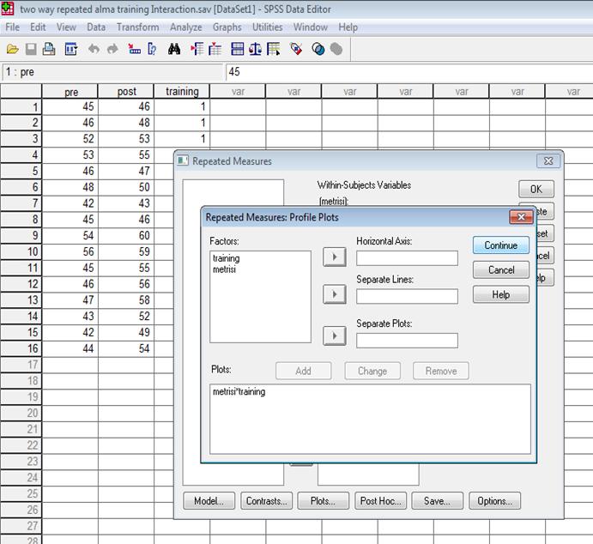
Task: Click the Separate Lines input field
Action: [x=407, y=296]
